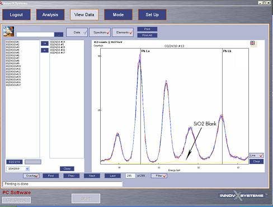
Task: Open the 3/24/2010 date dropdown
Action: coord(27,169)
